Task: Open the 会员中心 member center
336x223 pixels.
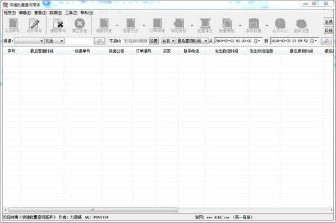Action: pos(280,26)
